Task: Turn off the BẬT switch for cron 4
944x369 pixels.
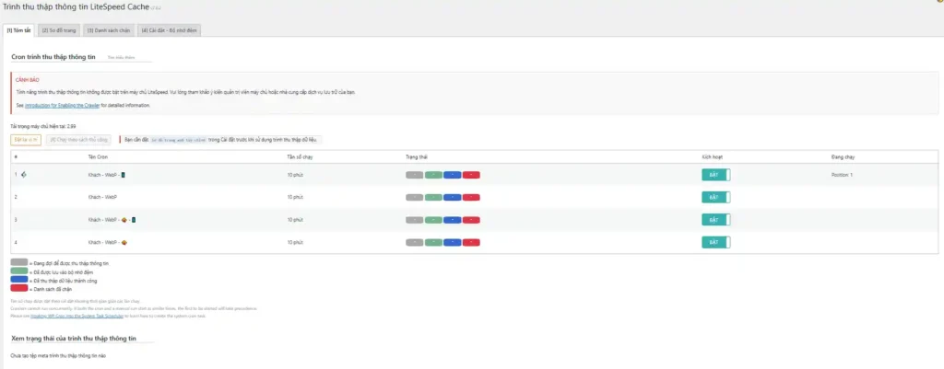Action: 715,242
